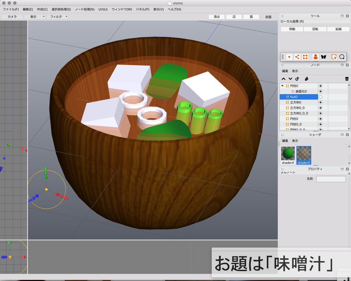The height and width of the screenshot is (281, 351).
Task: Open 編集 menu in the シェーダ panel
Action: point(285,141)
